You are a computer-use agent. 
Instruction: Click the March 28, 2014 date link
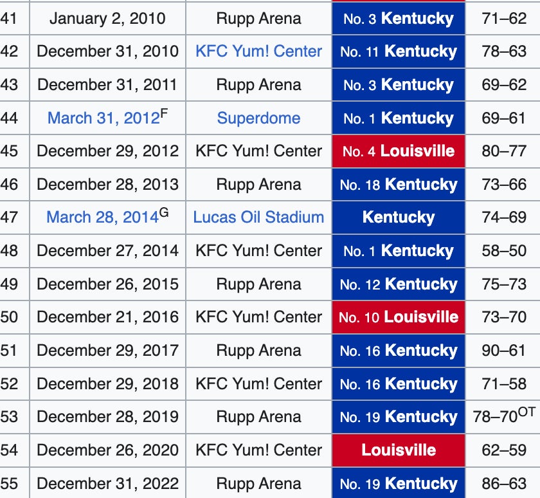pos(102,217)
